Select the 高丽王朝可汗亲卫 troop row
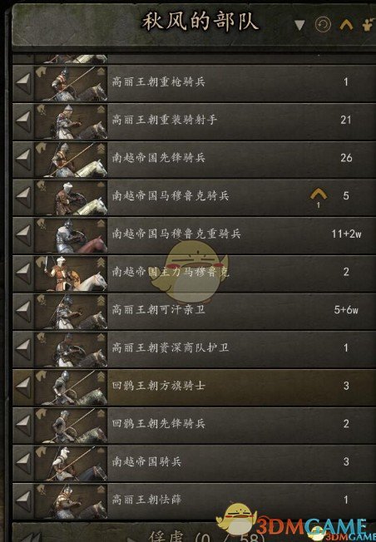 195,311
